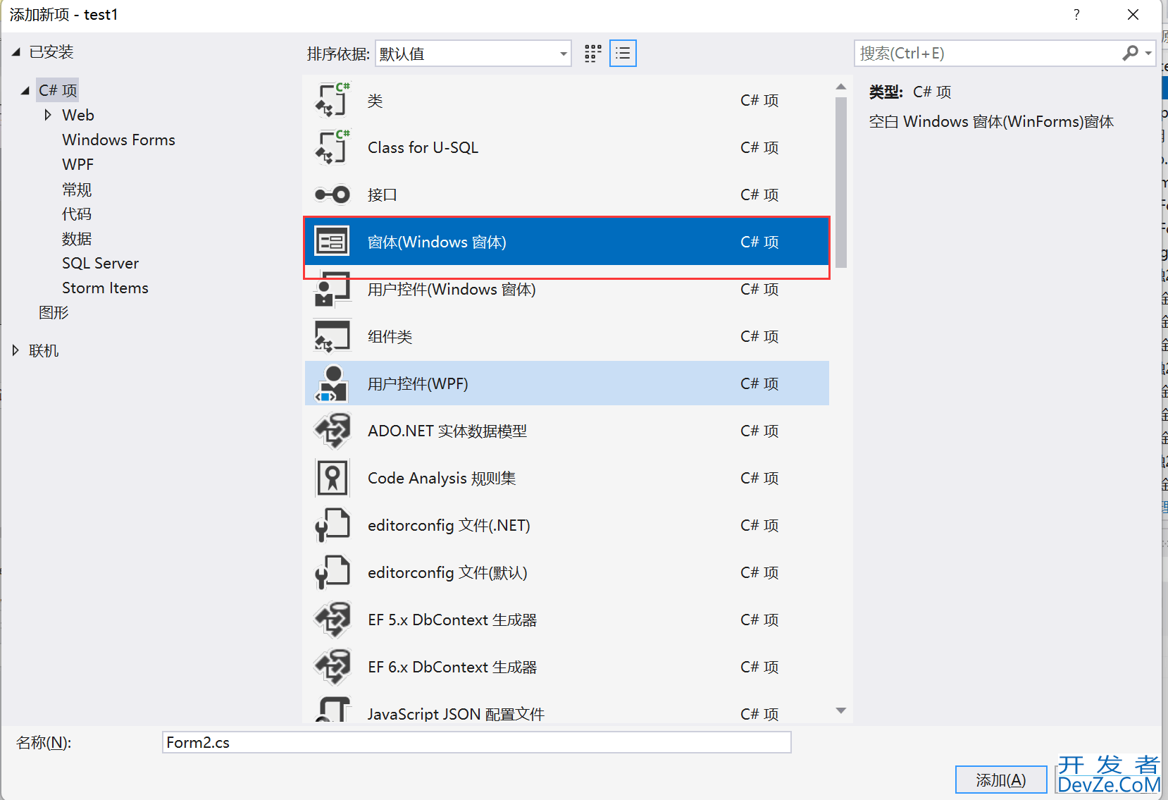Click the 已安装 root label
Viewport: 1168px width, 800px height.
[51, 51]
